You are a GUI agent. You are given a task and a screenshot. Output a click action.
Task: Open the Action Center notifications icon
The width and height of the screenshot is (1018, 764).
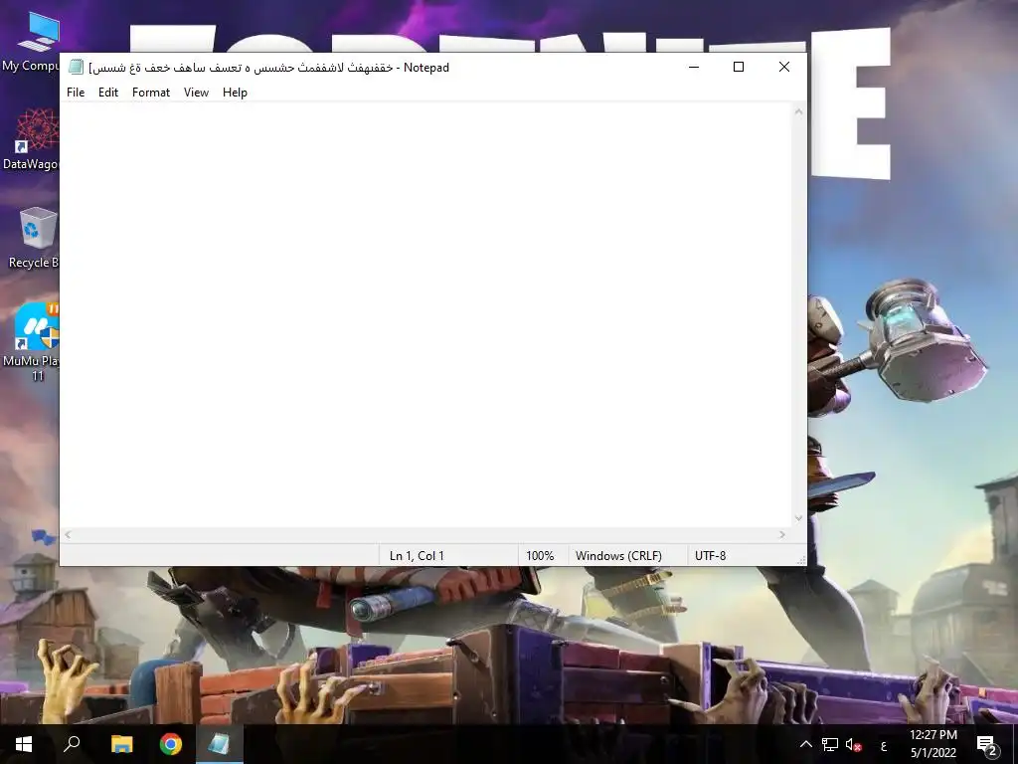point(987,744)
